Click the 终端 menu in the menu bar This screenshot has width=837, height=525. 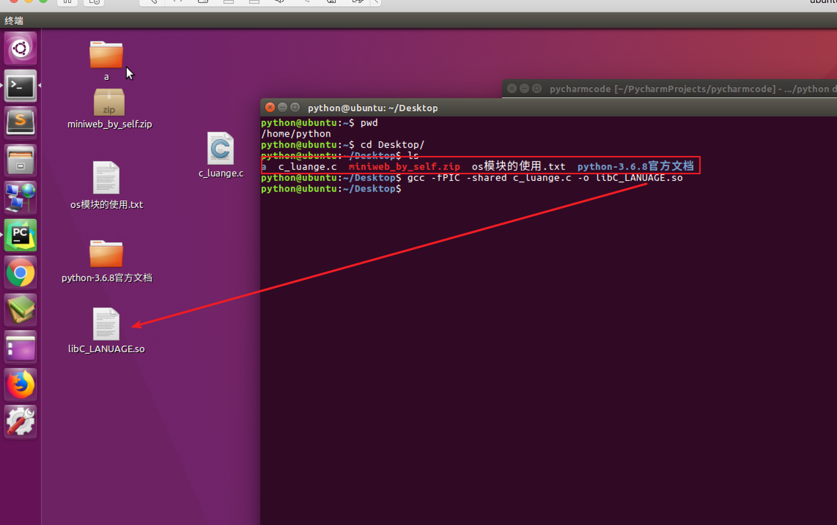[x=13, y=21]
